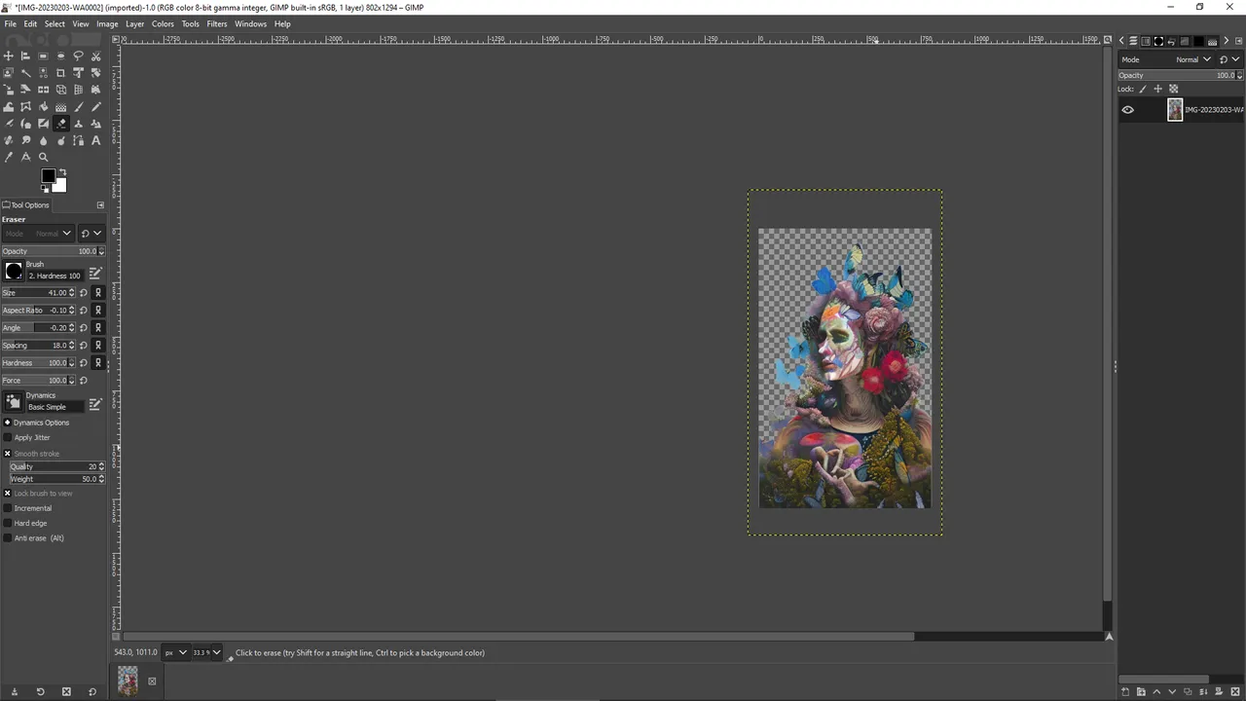Select the Flip tool

[43, 90]
